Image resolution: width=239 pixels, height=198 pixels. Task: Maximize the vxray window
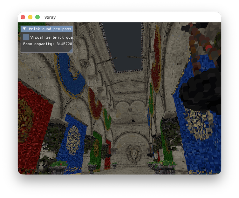38,17
